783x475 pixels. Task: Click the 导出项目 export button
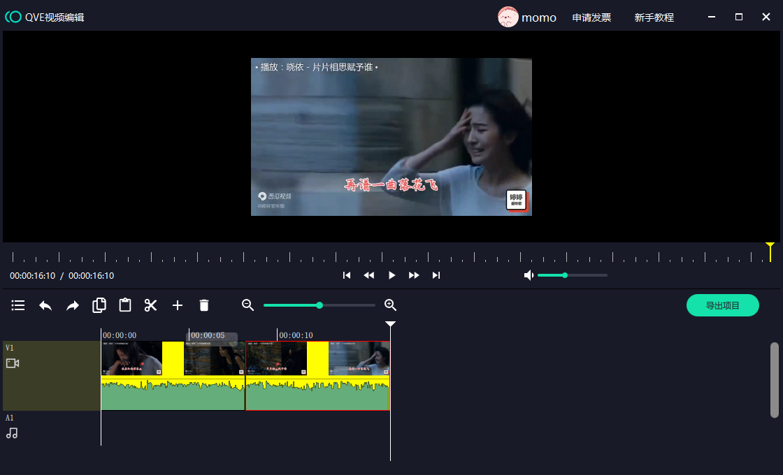click(x=722, y=305)
